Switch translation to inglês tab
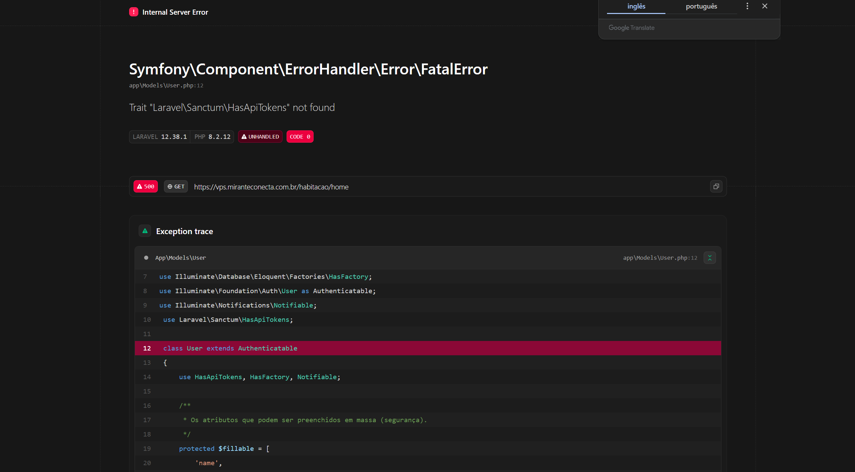This screenshot has width=855, height=472. [x=636, y=6]
